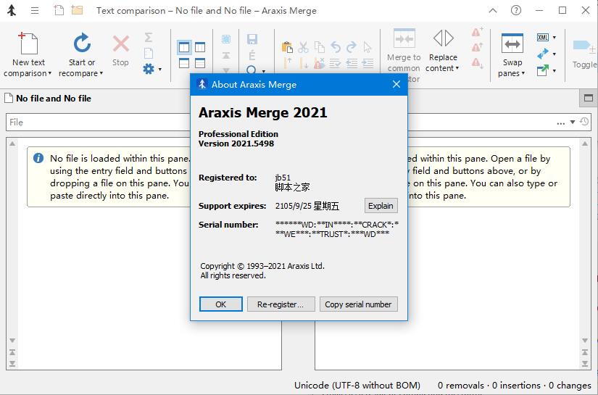598x395 pixels.
Task: Click OK in About Araxis Merge dialog
Action: coord(221,304)
